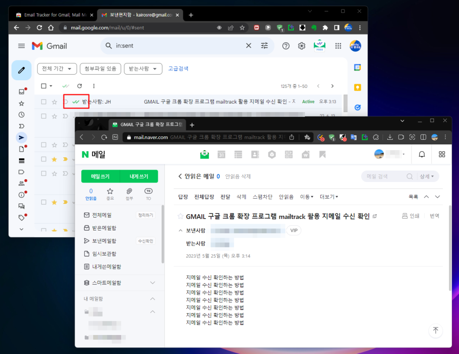
Task: Open Gmail Sent folder in sidebar
Action: click(x=21, y=138)
